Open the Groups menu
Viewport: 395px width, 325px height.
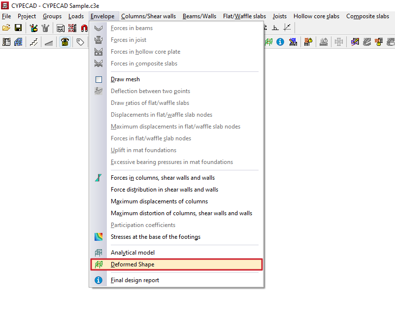[x=52, y=16]
